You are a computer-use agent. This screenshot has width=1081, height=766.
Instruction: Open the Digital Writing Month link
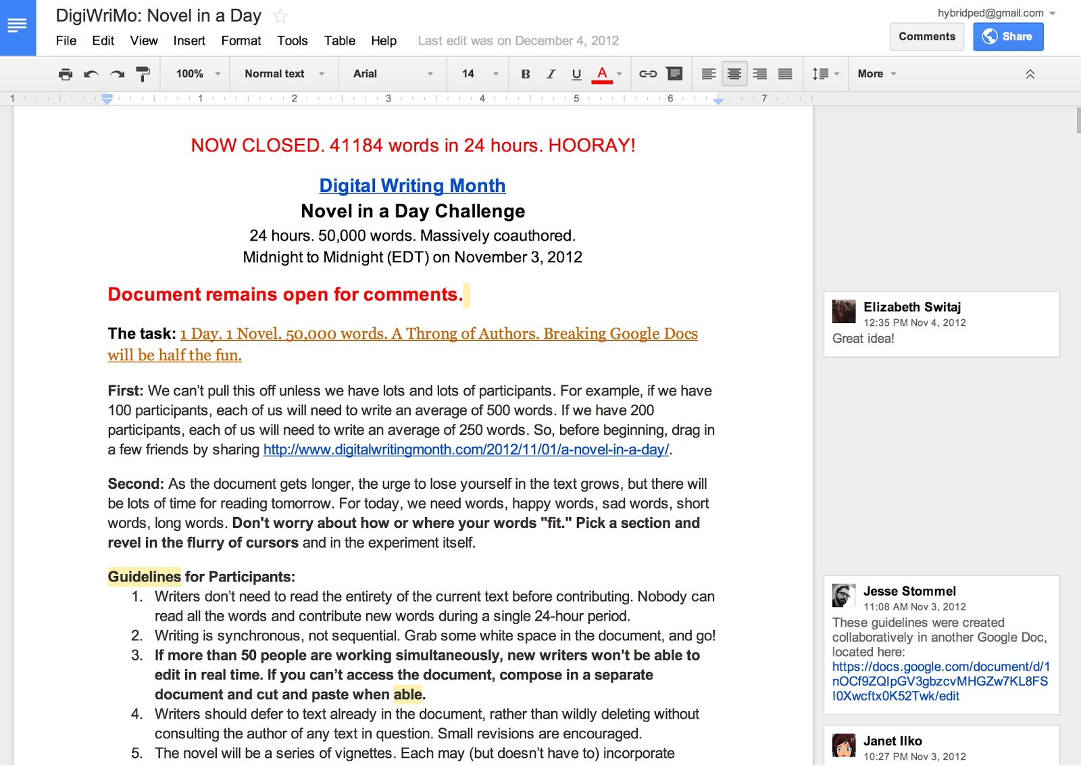[x=412, y=185]
